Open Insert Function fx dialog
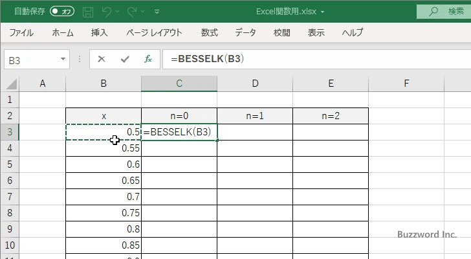Screen dimensions: 471x259 point(148,59)
